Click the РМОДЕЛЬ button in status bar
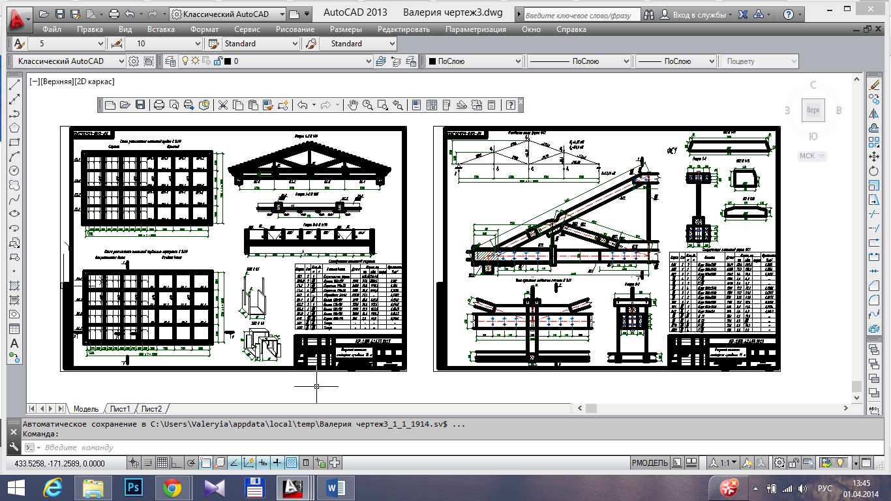Screen dimensions: 891x501 (x=650, y=463)
